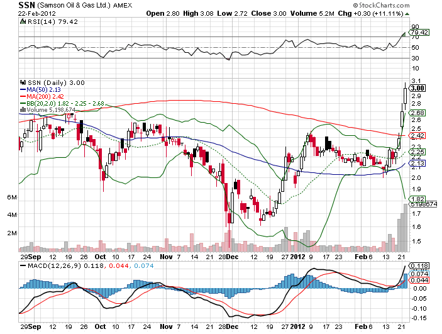Viewport: 442px width, 334px height.
Task: Click the boxed 0.074 MACD histogram axis tag
Action: point(419,274)
